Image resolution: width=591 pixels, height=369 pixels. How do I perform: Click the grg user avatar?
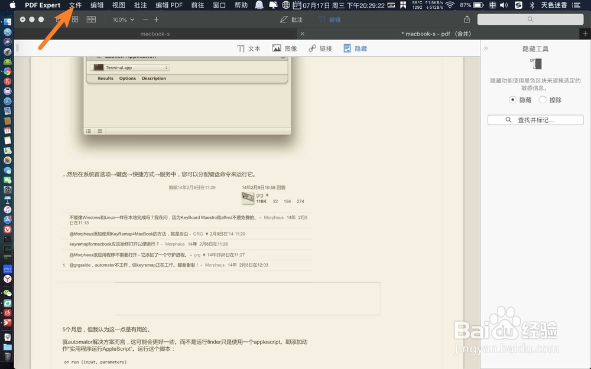click(x=248, y=198)
